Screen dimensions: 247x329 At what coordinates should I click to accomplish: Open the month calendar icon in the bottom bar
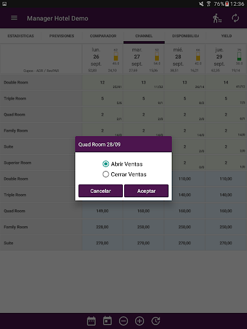[91, 321]
